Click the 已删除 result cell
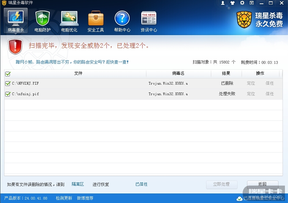The image size is (288, 203). click(x=227, y=83)
